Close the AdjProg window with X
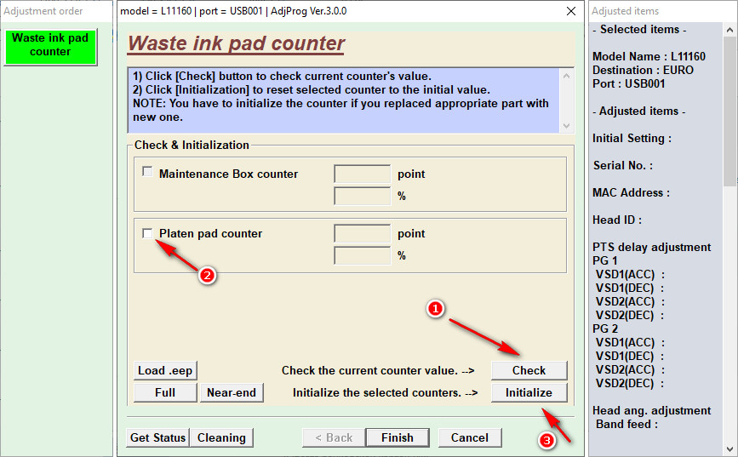The height and width of the screenshot is (457, 738). (x=570, y=11)
